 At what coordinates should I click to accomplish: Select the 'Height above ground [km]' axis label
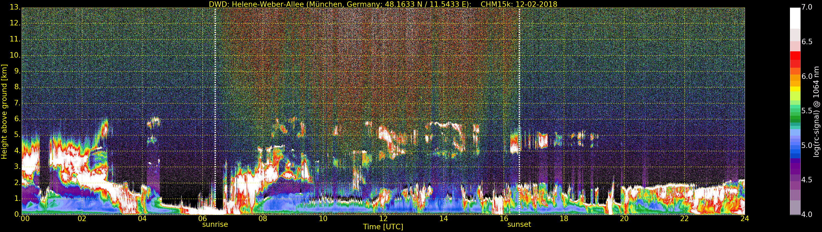pos(4,112)
